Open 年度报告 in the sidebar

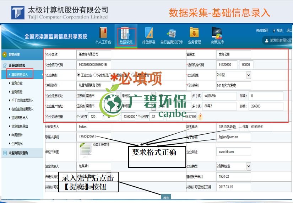coord(17,135)
